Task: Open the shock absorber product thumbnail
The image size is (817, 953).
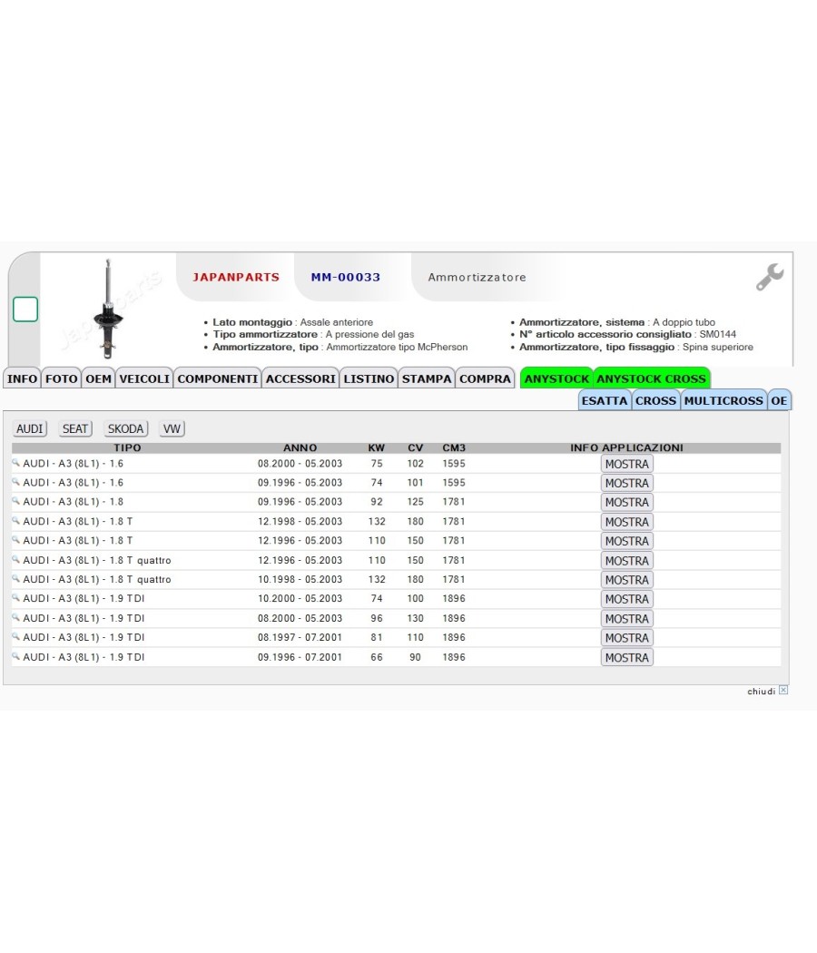Action: 108,309
